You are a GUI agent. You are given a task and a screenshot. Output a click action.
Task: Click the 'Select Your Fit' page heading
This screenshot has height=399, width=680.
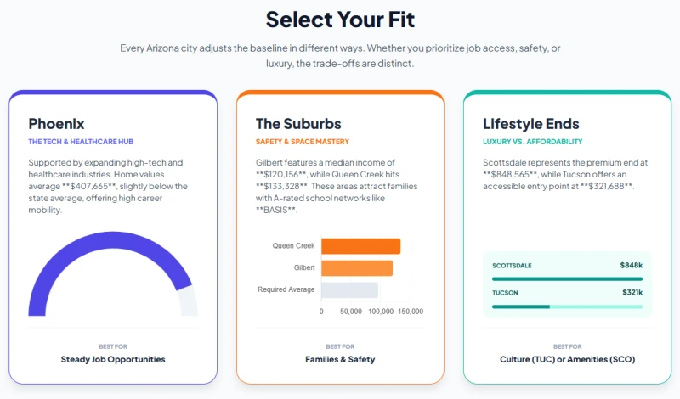pyautogui.click(x=340, y=19)
